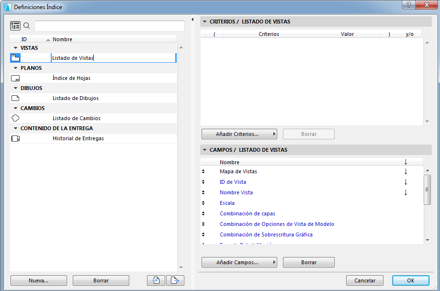Import an index definition file
Image resolution: width=440 pixels, height=291 pixels.
(x=156, y=280)
